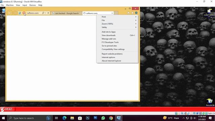This screenshot has height=121, width=215.
Task: Stop loading with the address bar X
Action: click(48, 13)
